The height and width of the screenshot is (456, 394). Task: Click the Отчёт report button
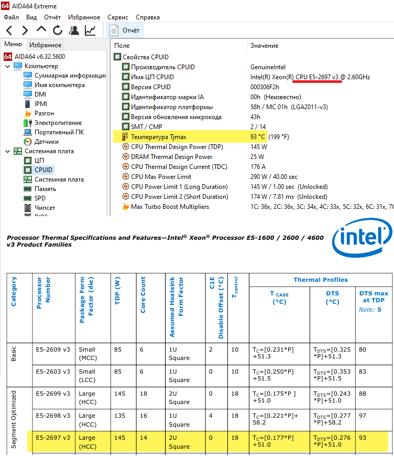(125, 30)
